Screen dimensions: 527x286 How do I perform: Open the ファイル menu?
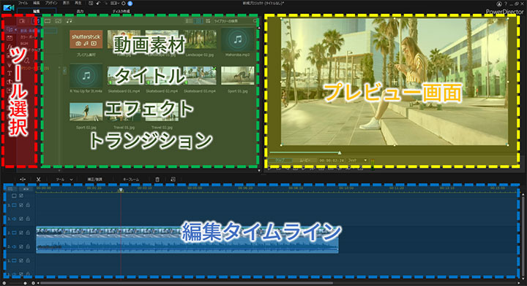(23, 3)
